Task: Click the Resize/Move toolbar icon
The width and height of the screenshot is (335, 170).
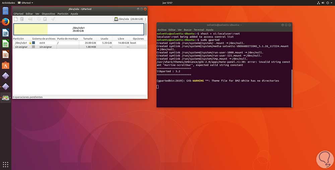Action: pyautogui.click(x=30, y=19)
